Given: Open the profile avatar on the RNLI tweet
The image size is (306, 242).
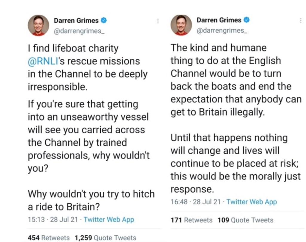Looking at the screenshot, I should click(38, 25).
